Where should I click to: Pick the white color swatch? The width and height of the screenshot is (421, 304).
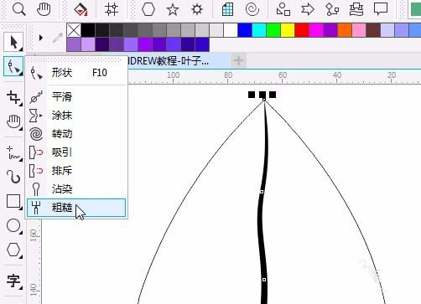click(231, 30)
